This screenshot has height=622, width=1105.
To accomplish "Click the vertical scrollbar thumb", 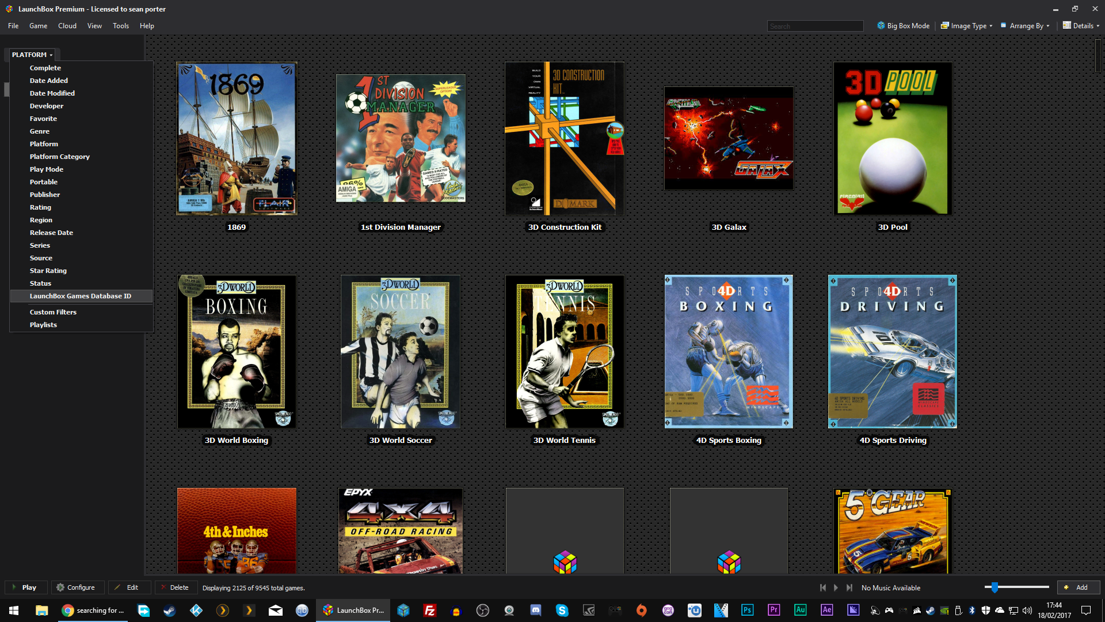I will click(x=1098, y=56).
